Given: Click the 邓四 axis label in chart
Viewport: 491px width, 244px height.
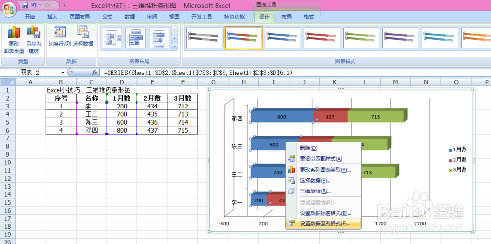Looking at the screenshot, I should 237,119.
